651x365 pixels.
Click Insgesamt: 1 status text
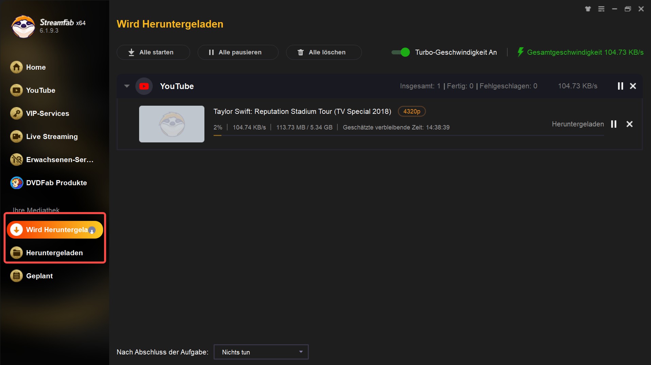pyautogui.click(x=420, y=86)
